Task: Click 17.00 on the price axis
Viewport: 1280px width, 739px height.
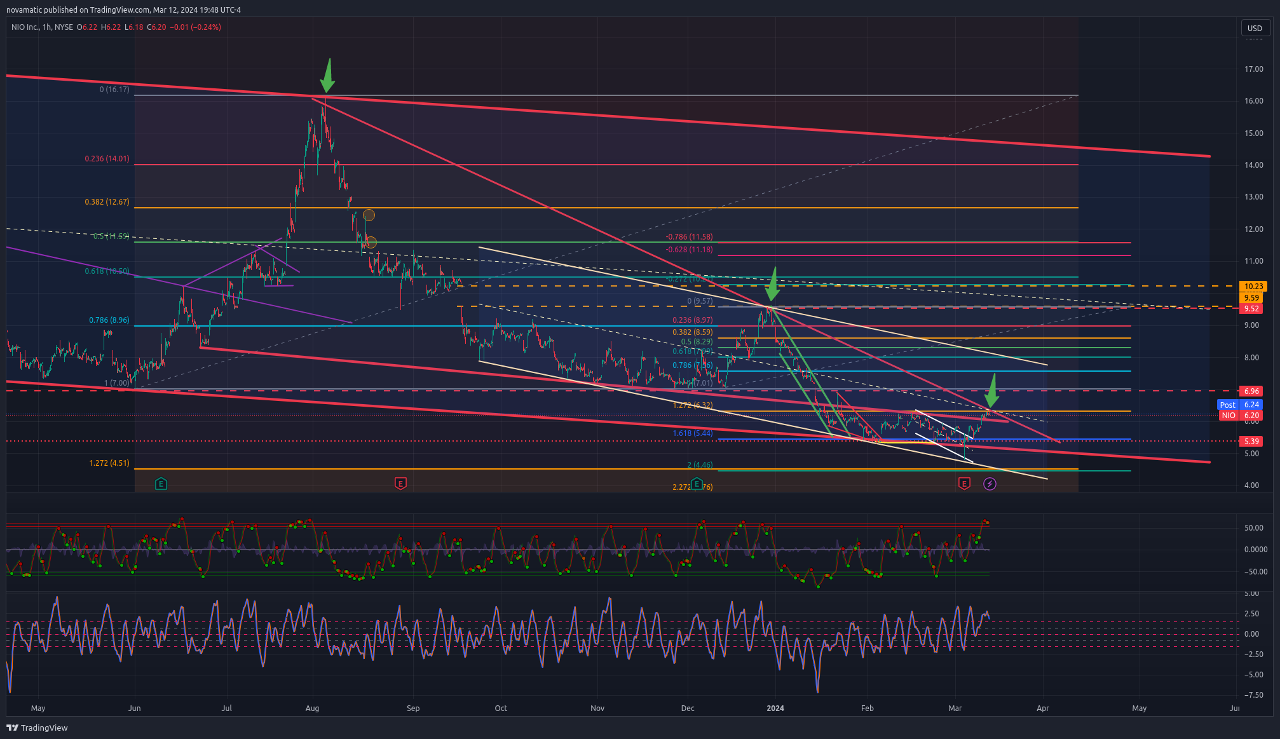Action: click(x=1254, y=69)
